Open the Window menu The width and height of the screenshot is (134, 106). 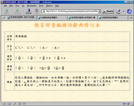click(49, 6)
